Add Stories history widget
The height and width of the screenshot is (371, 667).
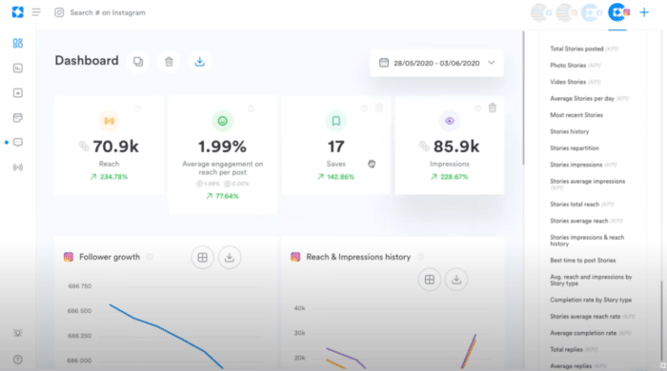pyautogui.click(x=569, y=131)
